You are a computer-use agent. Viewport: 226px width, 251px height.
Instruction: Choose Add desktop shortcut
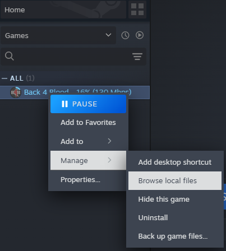[175, 162]
